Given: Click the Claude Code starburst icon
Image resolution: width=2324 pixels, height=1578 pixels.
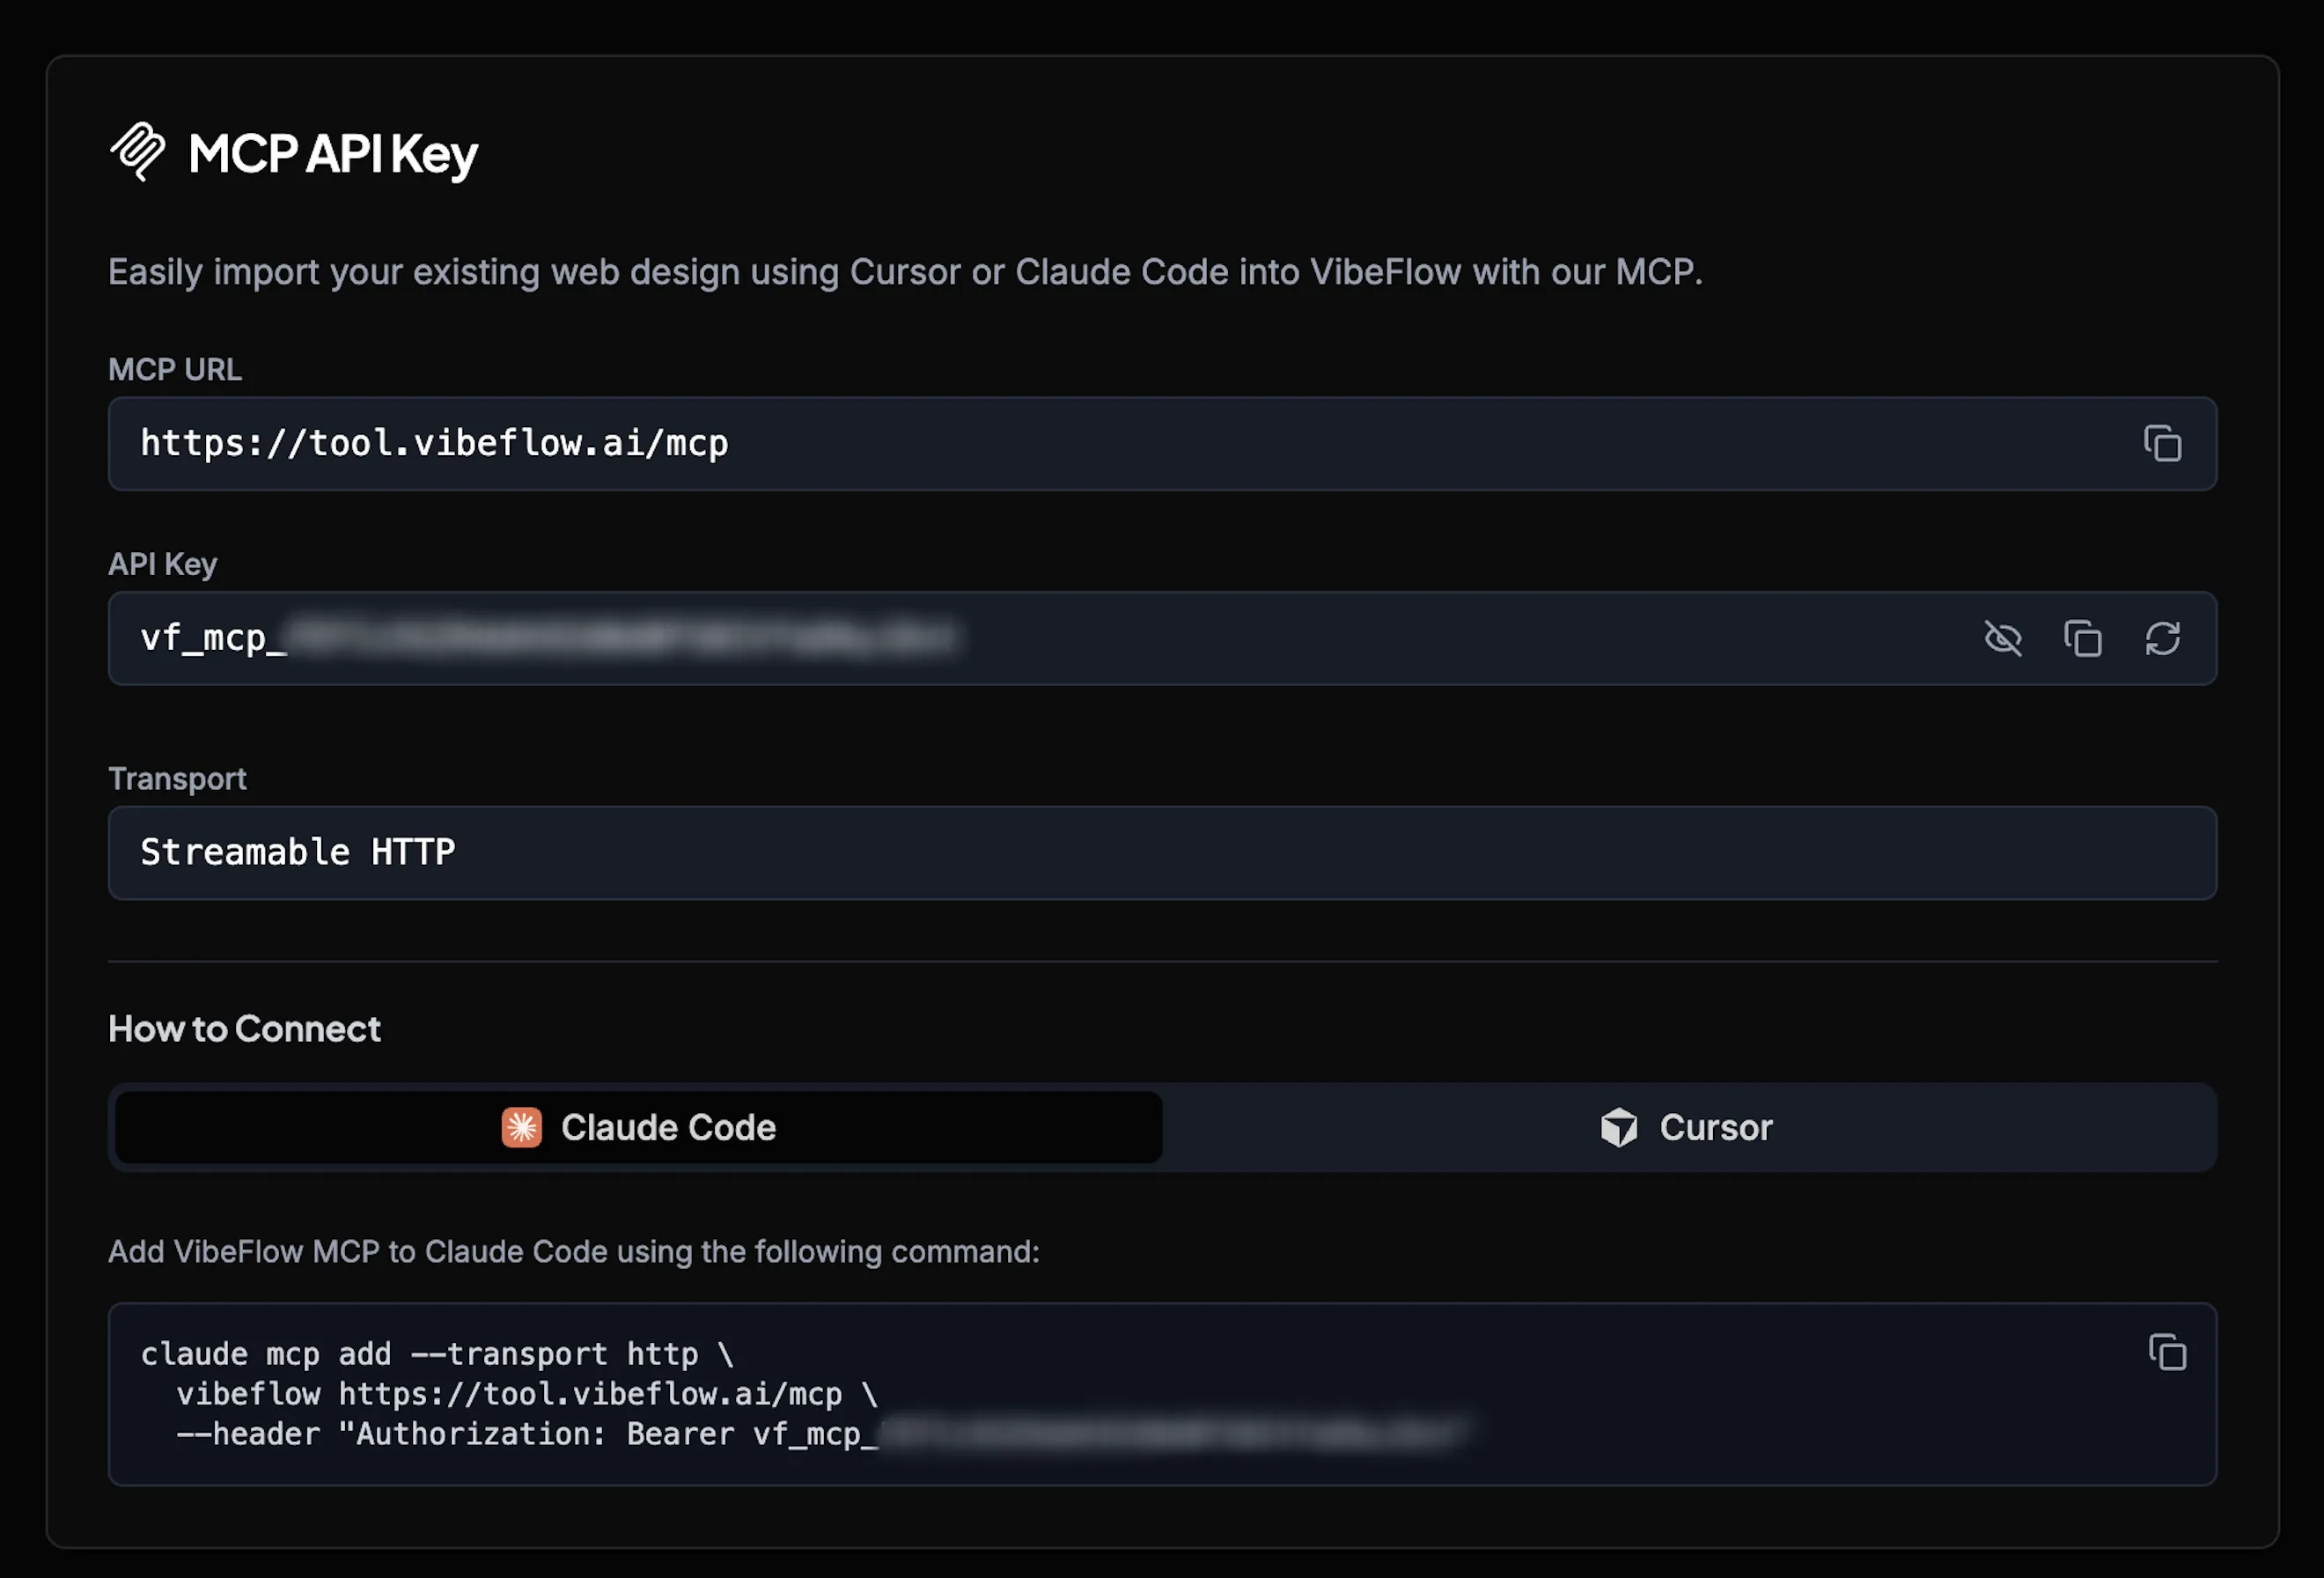Looking at the screenshot, I should click(520, 1128).
